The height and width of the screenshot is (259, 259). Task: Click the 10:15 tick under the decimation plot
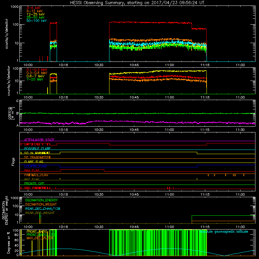[x=63, y=227]
